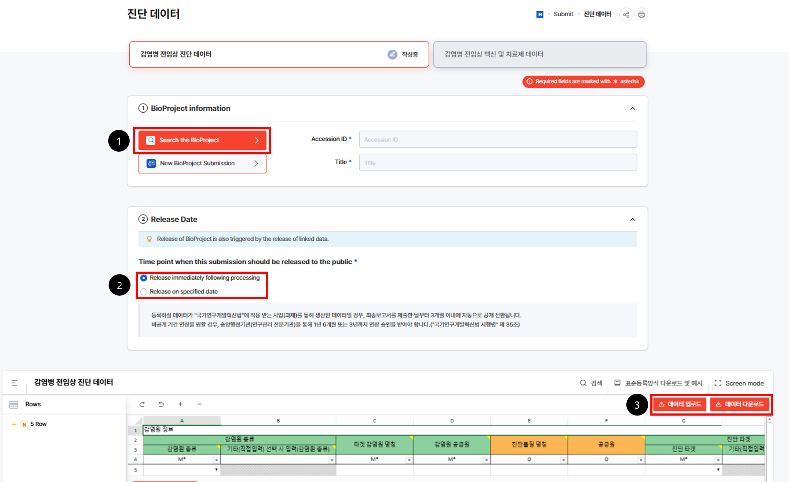Click the 데이터 업로드 upload button
The image size is (789, 482).
(x=680, y=404)
